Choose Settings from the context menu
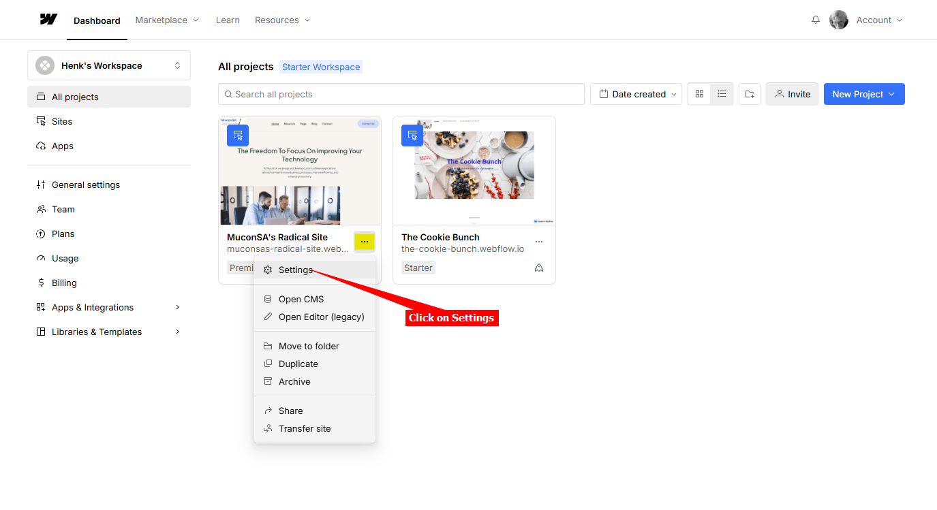This screenshot has width=937, height=510. tap(315, 270)
